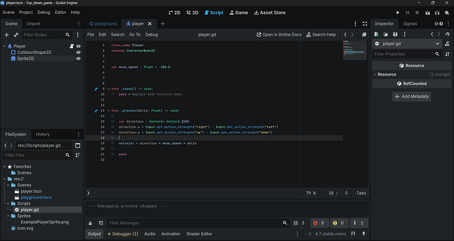The width and height of the screenshot is (454, 241).
Task: Open the Debug menu in top bar
Action: pyautogui.click(x=43, y=13)
